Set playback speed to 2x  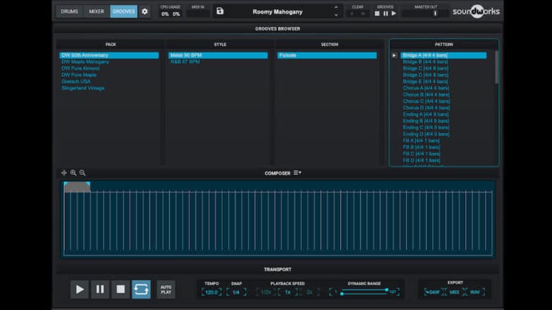[309, 292]
